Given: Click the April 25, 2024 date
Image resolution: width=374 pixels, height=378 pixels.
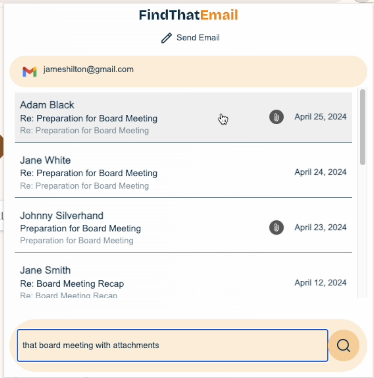Looking at the screenshot, I should (x=320, y=117).
